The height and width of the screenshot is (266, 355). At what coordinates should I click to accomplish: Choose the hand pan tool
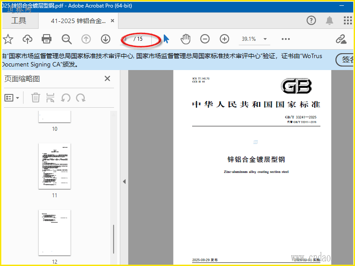[x=185, y=39]
